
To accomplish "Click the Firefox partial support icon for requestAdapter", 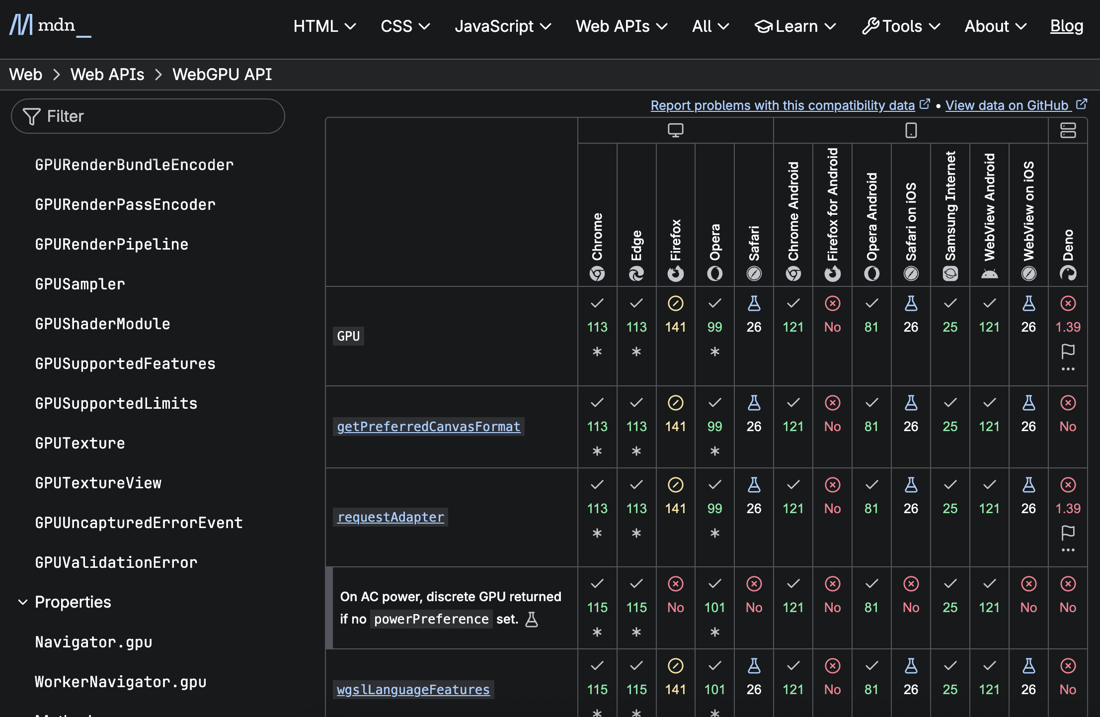I will (675, 485).
